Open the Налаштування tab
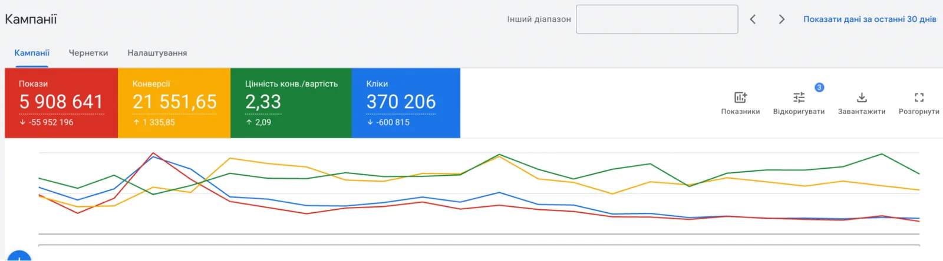Viewport: 943px width, 261px height. click(157, 53)
